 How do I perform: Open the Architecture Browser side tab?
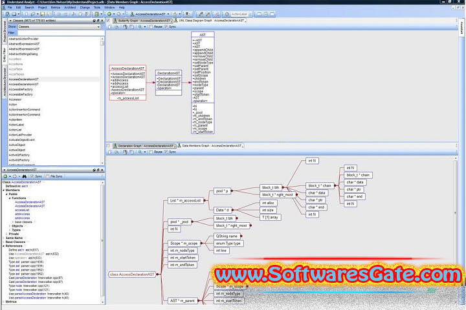pos(5,82)
